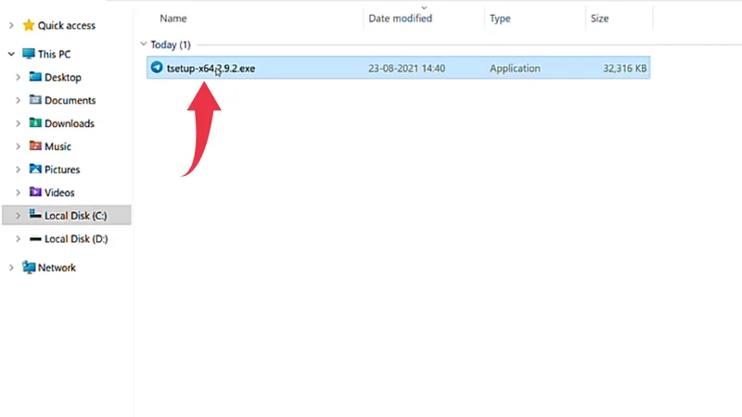Sort files by Type column
The image size is (742, 417).
(500, 18)
